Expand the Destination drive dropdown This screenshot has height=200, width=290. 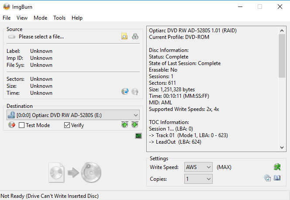click(136, 115)
